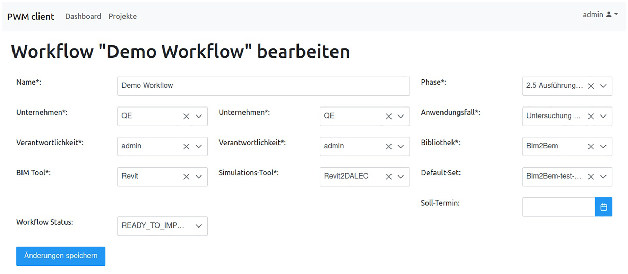Clear the Revit BIM Tool selection
The image size is (628, 274).
click(186, 177)
